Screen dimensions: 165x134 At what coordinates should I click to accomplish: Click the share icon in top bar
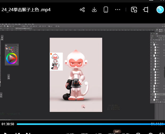[82, 10]
